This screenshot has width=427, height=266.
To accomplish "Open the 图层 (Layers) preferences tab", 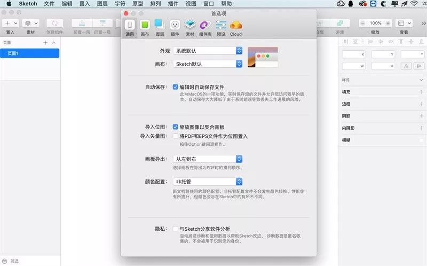I will (160, 28).
